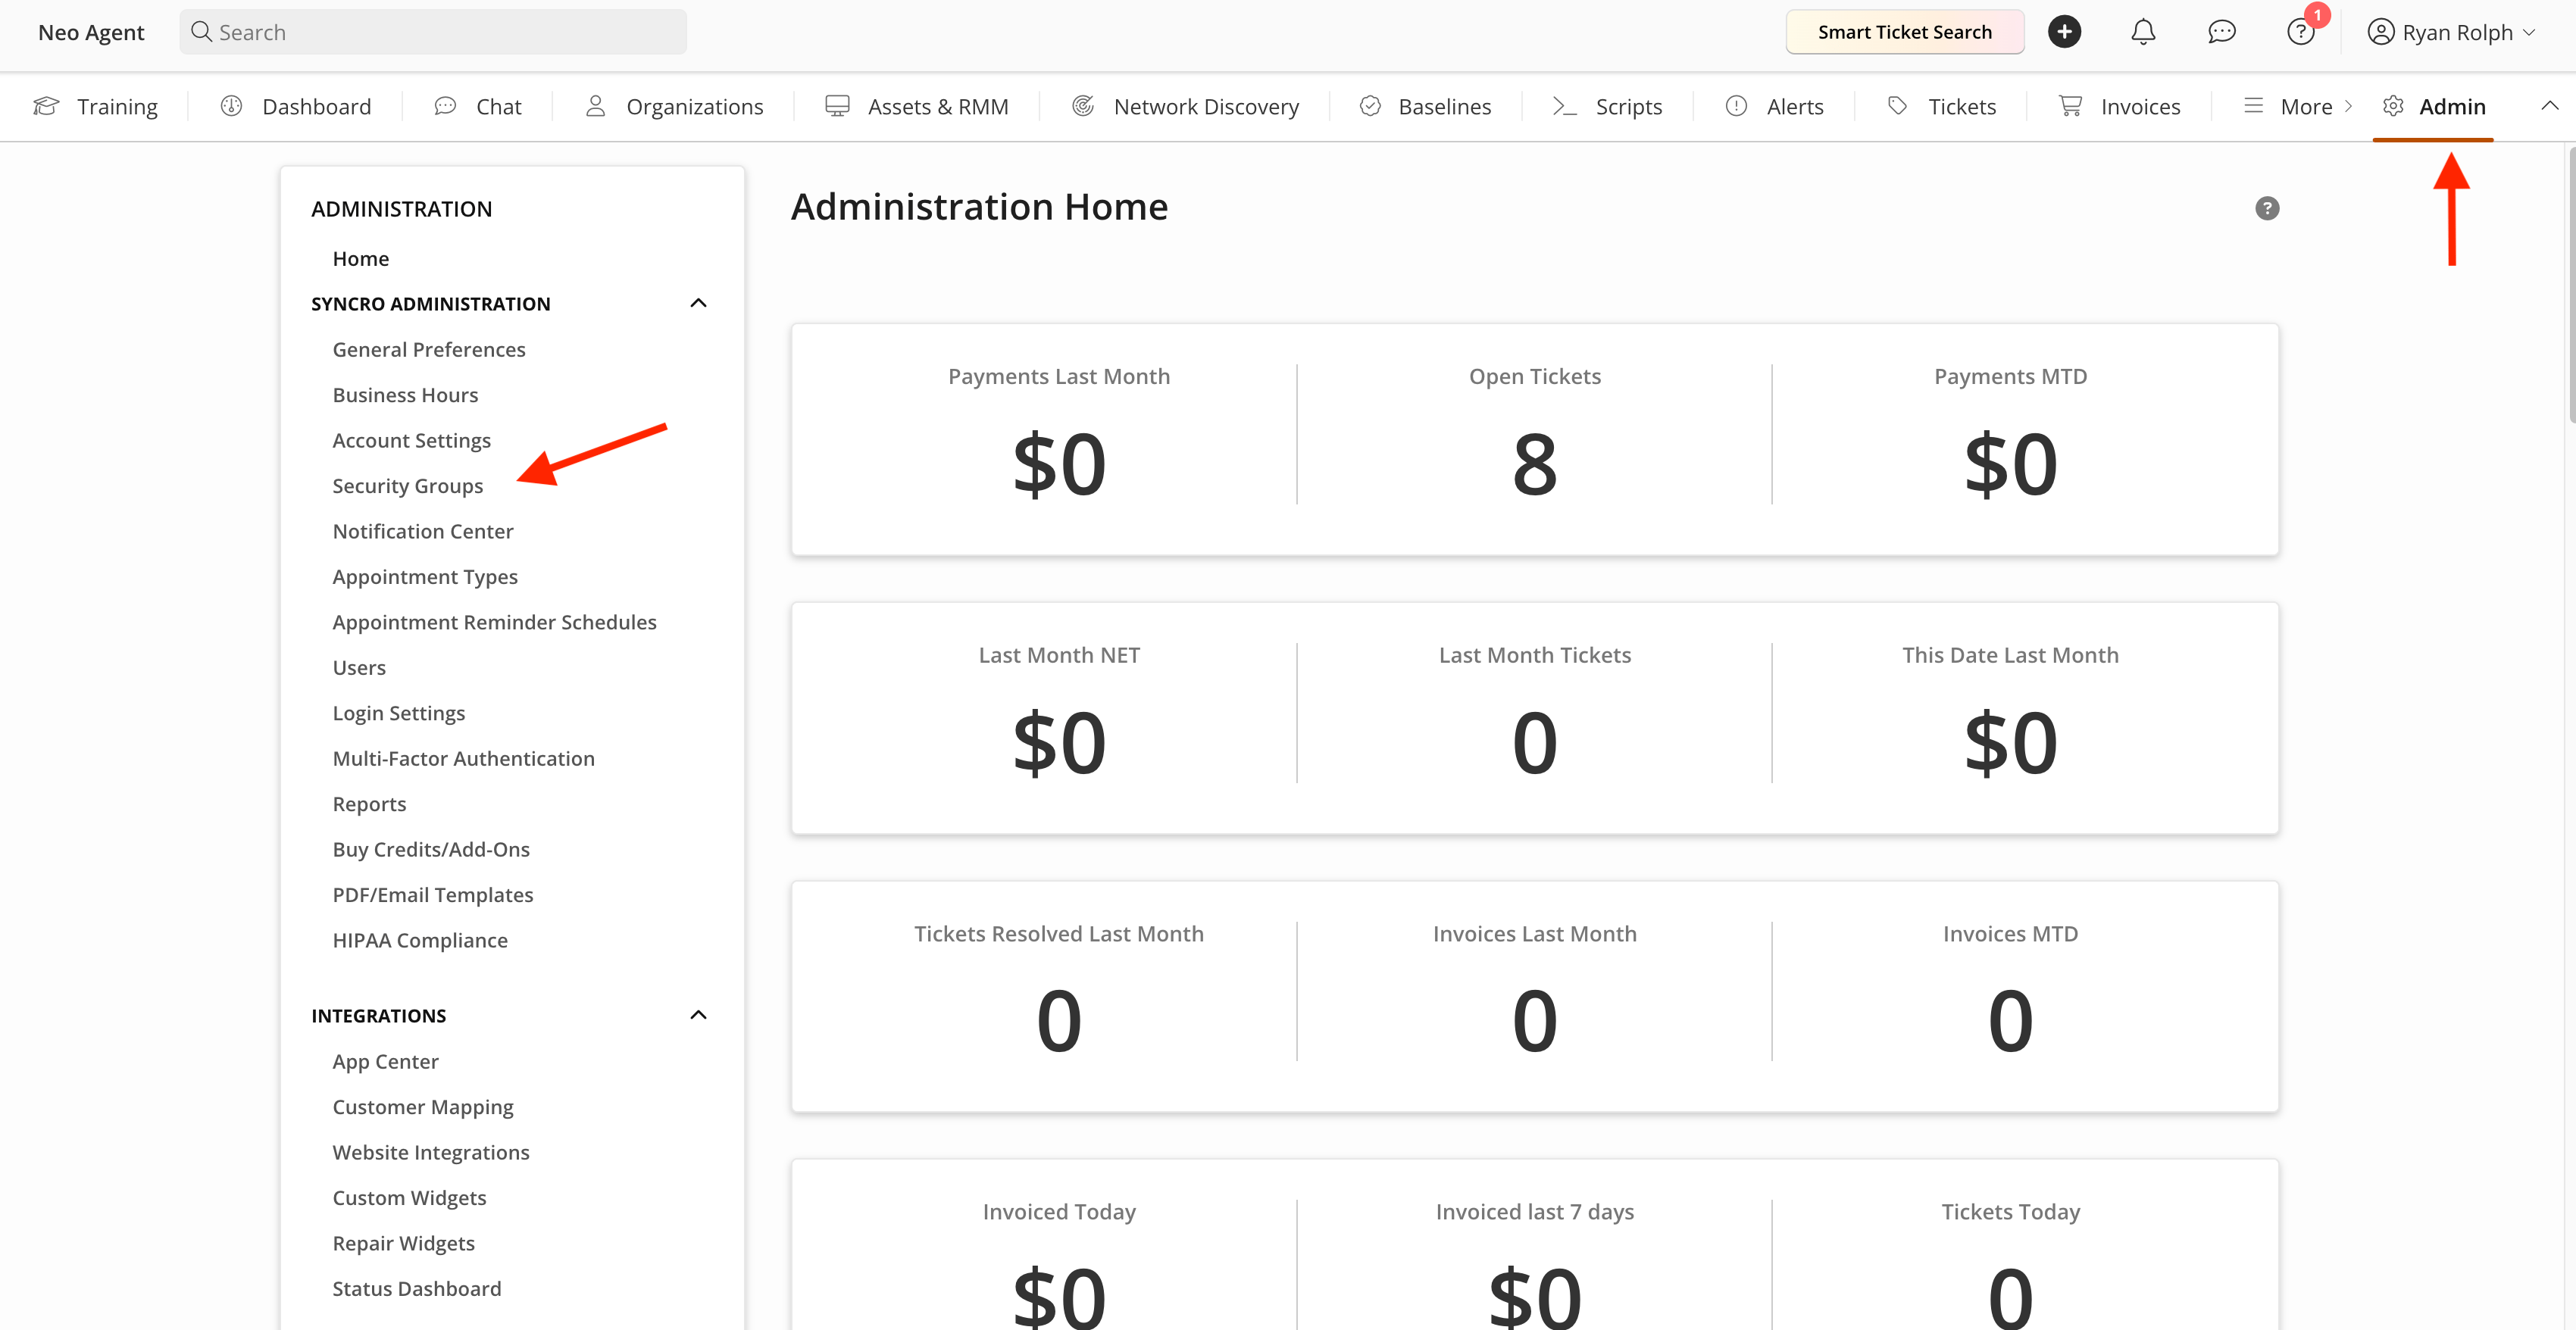The image size is (2576, 1330).
Task: Open Ryan Rolph user dropdown arrow
Action: 2529,33
